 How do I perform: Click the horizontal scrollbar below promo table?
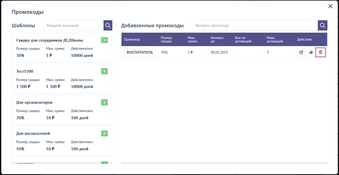click(224, 163)
